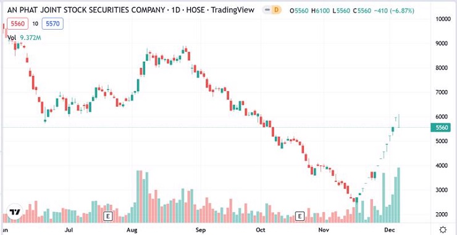This screenshot has width=457, height=235.
Task: Click the blue 5570 buy price button
Action: point(52,23)
